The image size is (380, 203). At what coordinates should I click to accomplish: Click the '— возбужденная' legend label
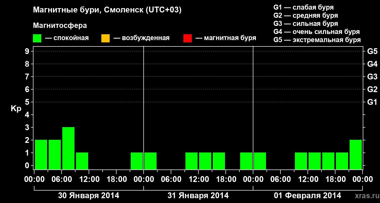click(141, 38)
